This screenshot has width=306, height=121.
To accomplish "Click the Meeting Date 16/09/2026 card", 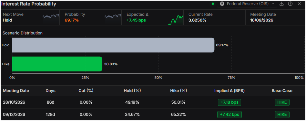I will [275, 17].
